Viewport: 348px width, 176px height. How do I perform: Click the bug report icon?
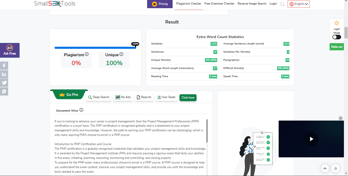click(x=336, y=168)
